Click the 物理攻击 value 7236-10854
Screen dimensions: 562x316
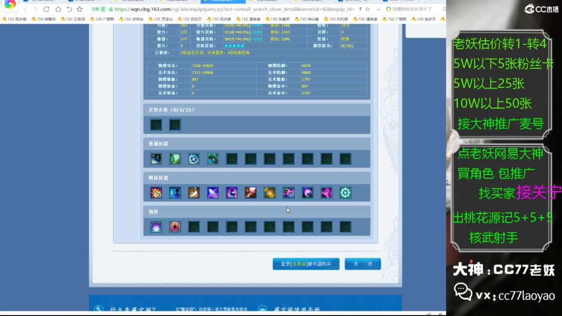point(202,66)
